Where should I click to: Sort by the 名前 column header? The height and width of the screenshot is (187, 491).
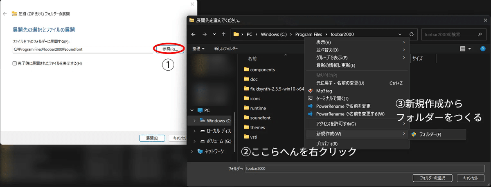pyautogui.click(x=252, y=58)
